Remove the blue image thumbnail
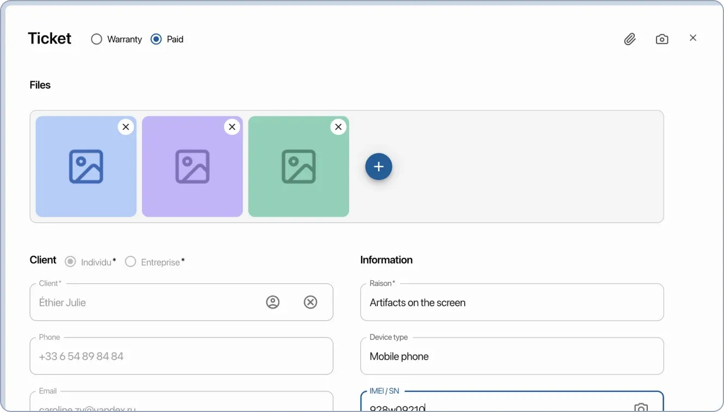The height and width of the screenshot is (412, 724). (126, 127)
